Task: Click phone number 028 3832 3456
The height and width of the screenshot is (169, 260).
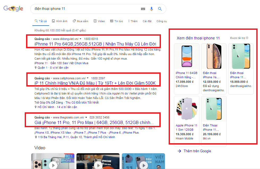Action: pos(99,117)
